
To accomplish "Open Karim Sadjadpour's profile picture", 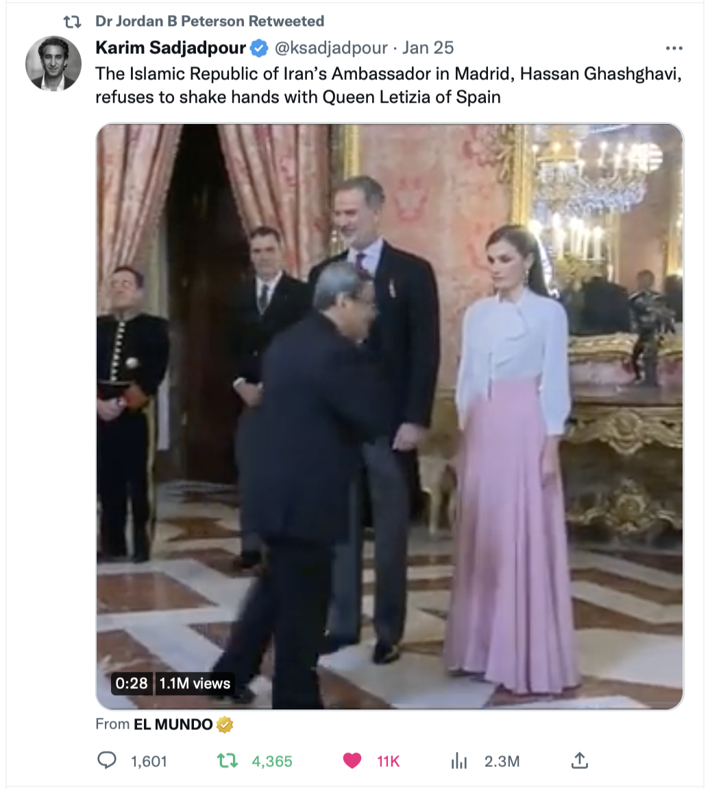I will point(53,64).
